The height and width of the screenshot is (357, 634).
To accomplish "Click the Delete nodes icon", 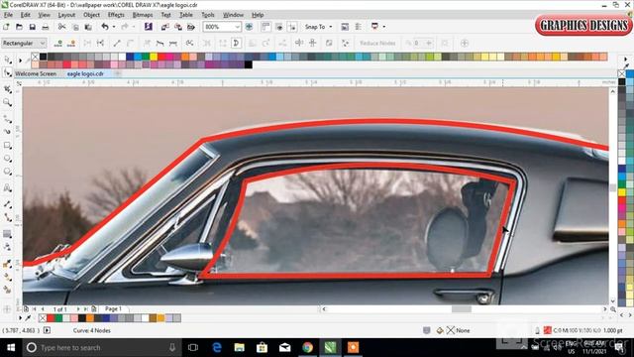I will click(x=71, y=43).
